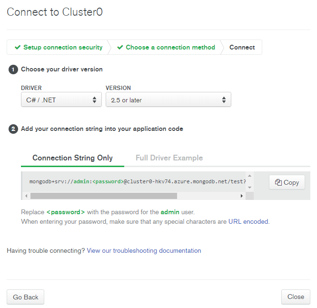Go to Setup connection security step
This screenshot has width=317, height=308.
[x=63, y=47]
